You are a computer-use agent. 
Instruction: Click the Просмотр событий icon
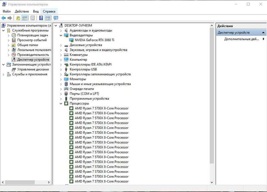[x=14, y=40]
